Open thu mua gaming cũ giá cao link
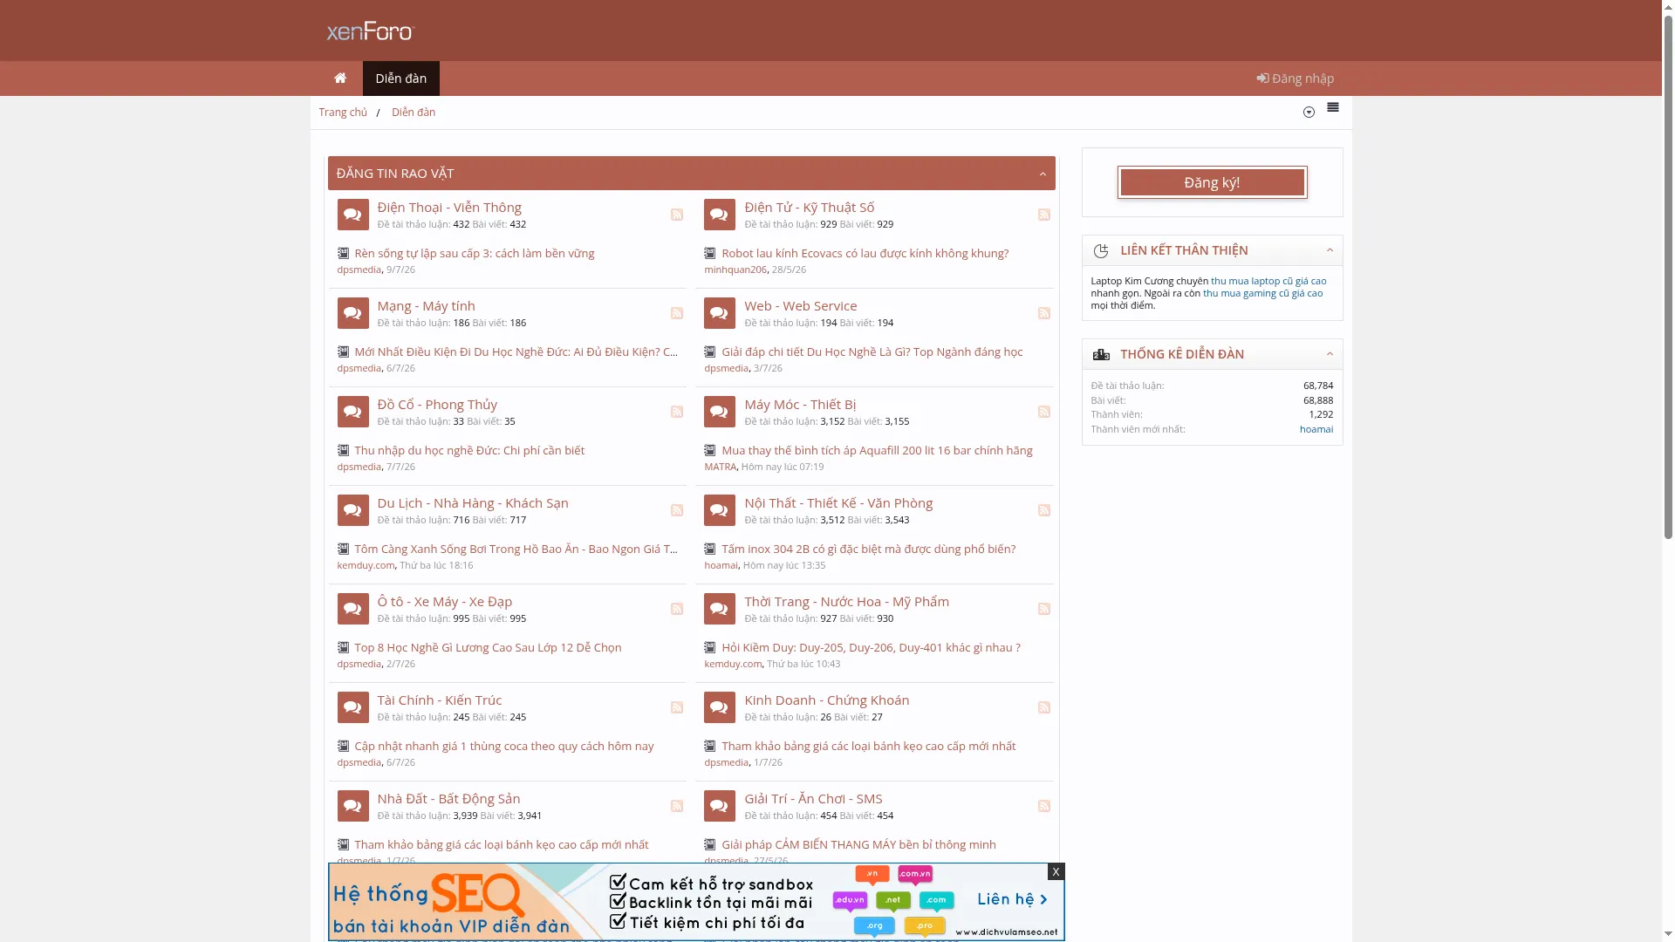This screenshot has width=1675, height=942. [1262, 293]
